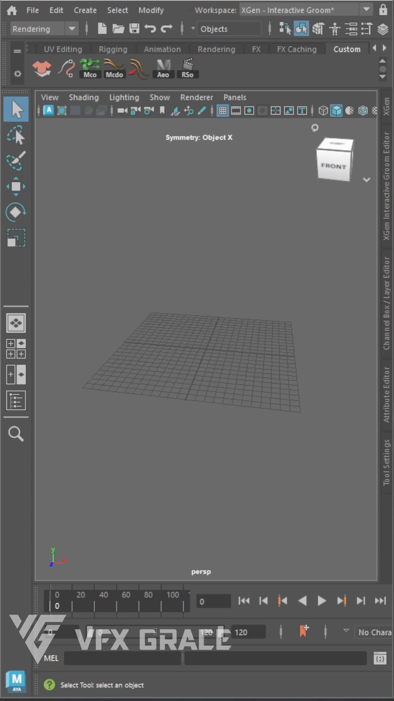This screenshot has width=394, height=701.
Task: Switch to single pane layout
Action: point(16,323)
